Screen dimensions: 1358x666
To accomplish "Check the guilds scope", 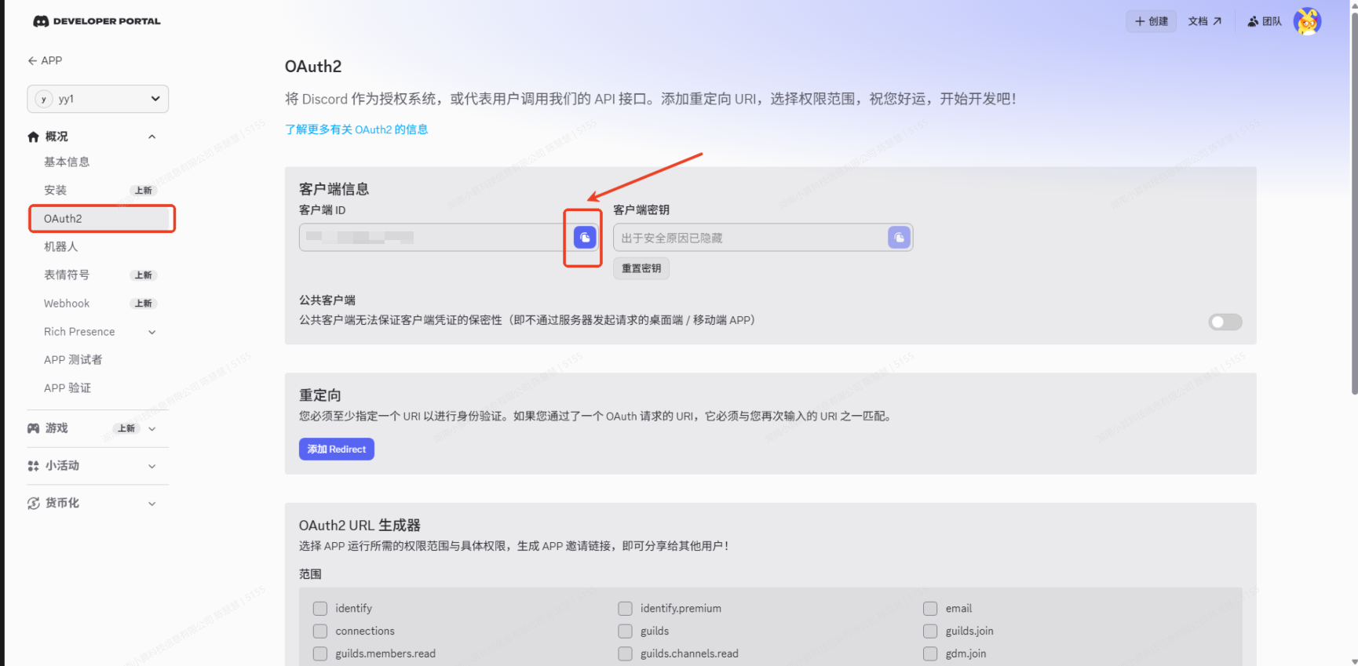I will coord(625,631).
